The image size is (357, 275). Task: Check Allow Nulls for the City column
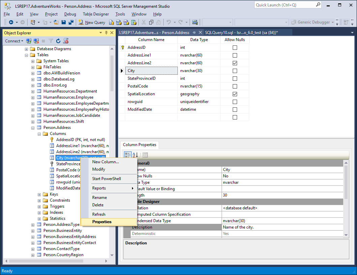(x=235, y=71)
